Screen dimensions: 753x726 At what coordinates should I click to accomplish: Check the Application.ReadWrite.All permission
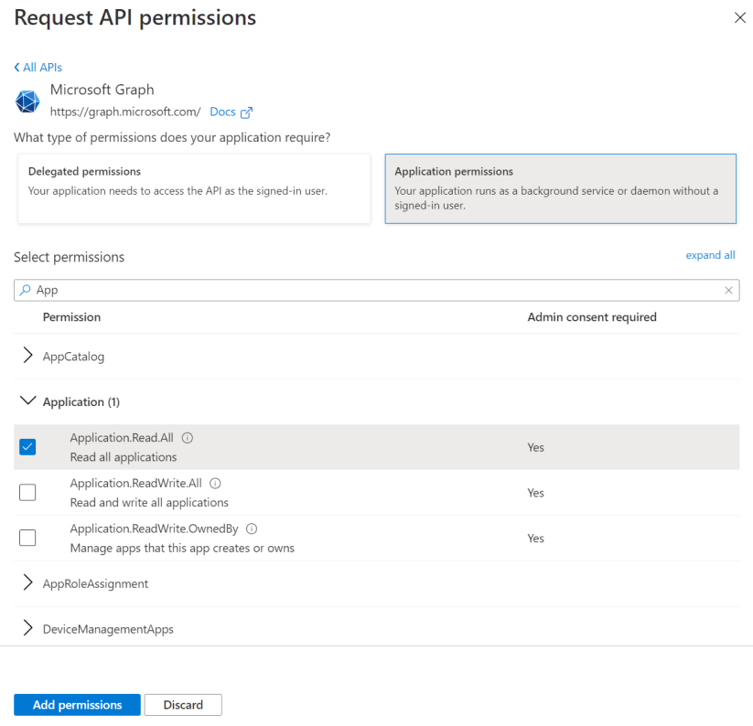[27, 492]
